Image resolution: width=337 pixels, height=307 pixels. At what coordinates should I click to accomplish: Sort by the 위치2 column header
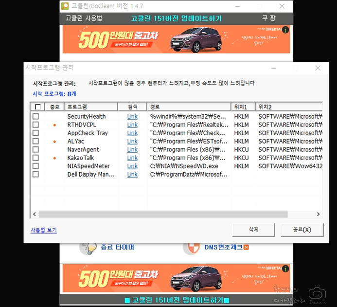coord(289,107)
